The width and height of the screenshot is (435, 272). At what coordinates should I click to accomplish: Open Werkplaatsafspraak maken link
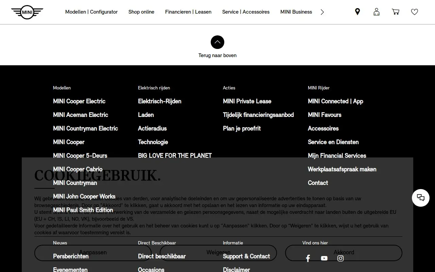342,169
